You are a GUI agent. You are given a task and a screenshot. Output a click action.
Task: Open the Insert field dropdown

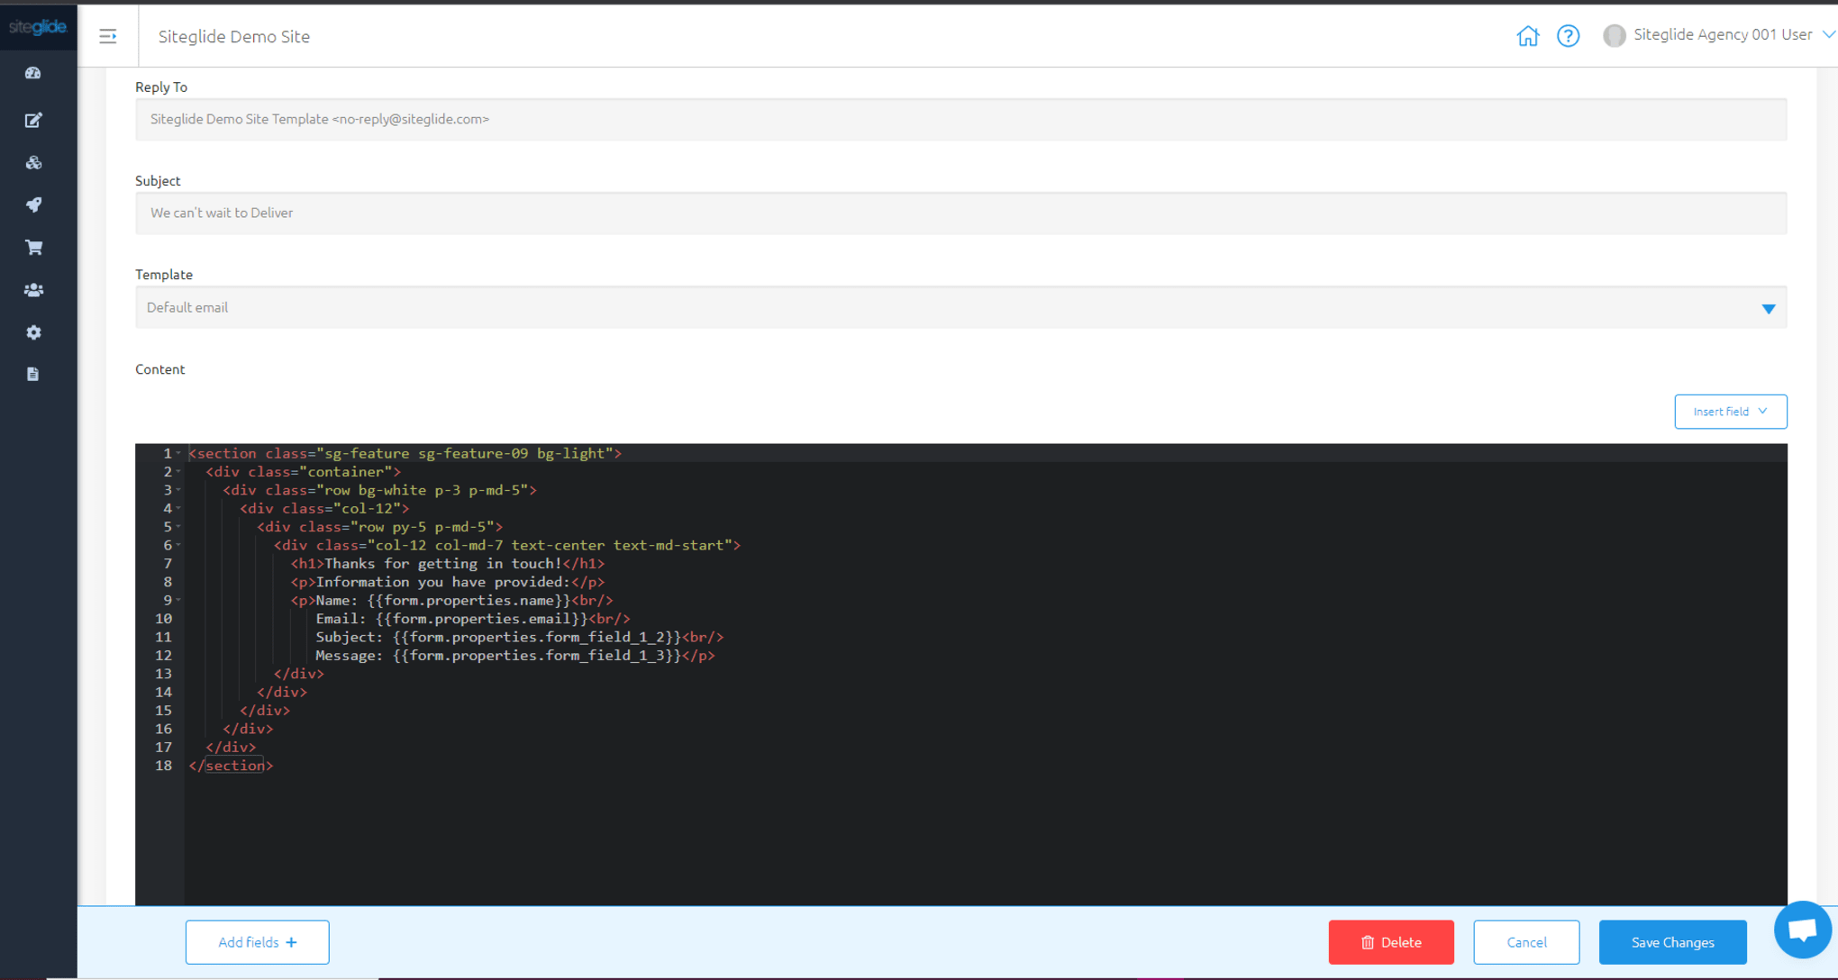[1730, 412]
